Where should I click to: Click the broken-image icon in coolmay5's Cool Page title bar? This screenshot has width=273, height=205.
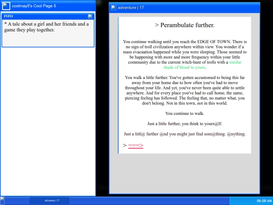[x=6, y=6]
